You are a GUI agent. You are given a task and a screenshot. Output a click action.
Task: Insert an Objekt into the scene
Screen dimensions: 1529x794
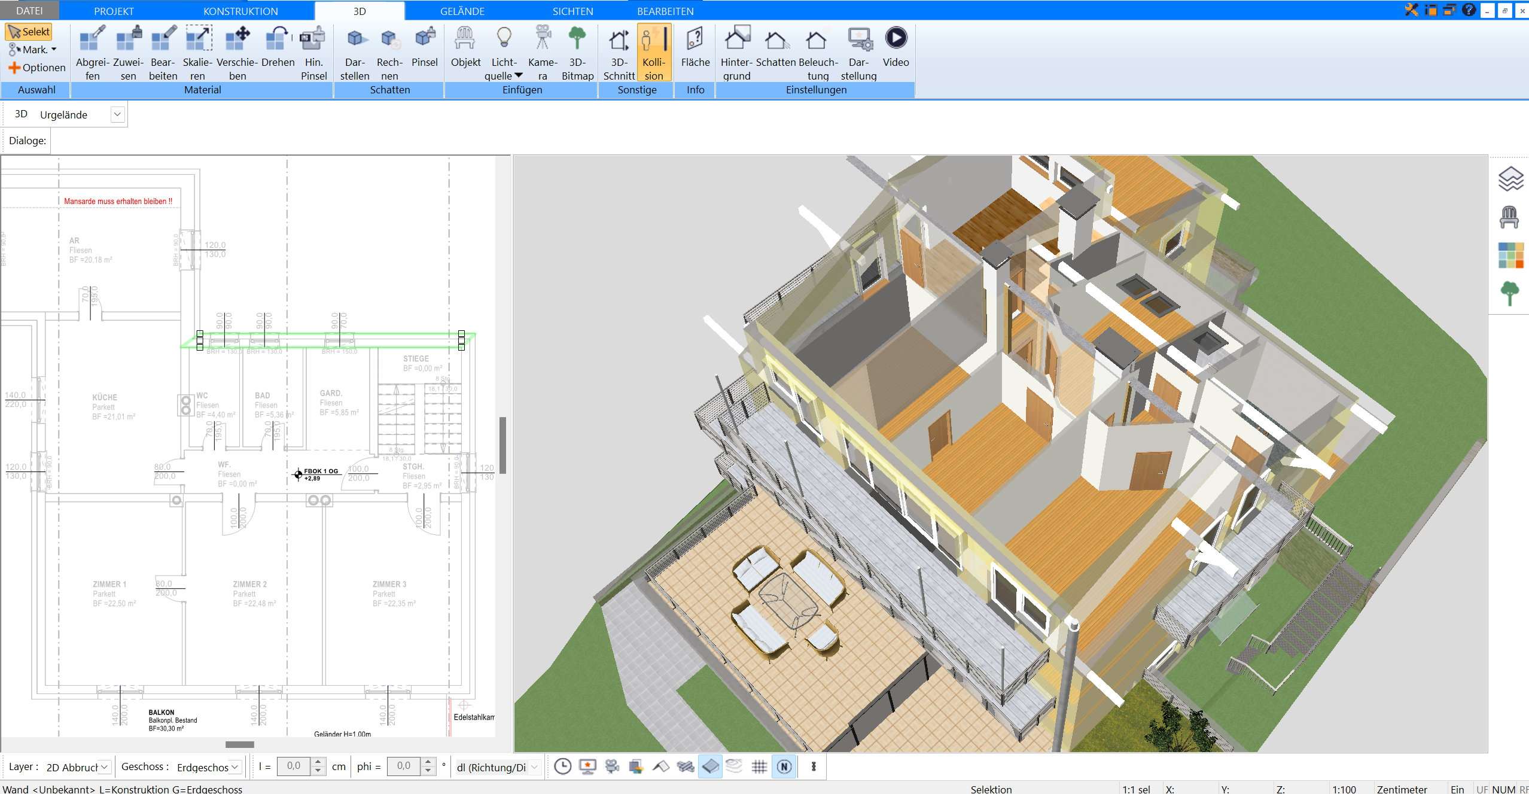(465, 47)
